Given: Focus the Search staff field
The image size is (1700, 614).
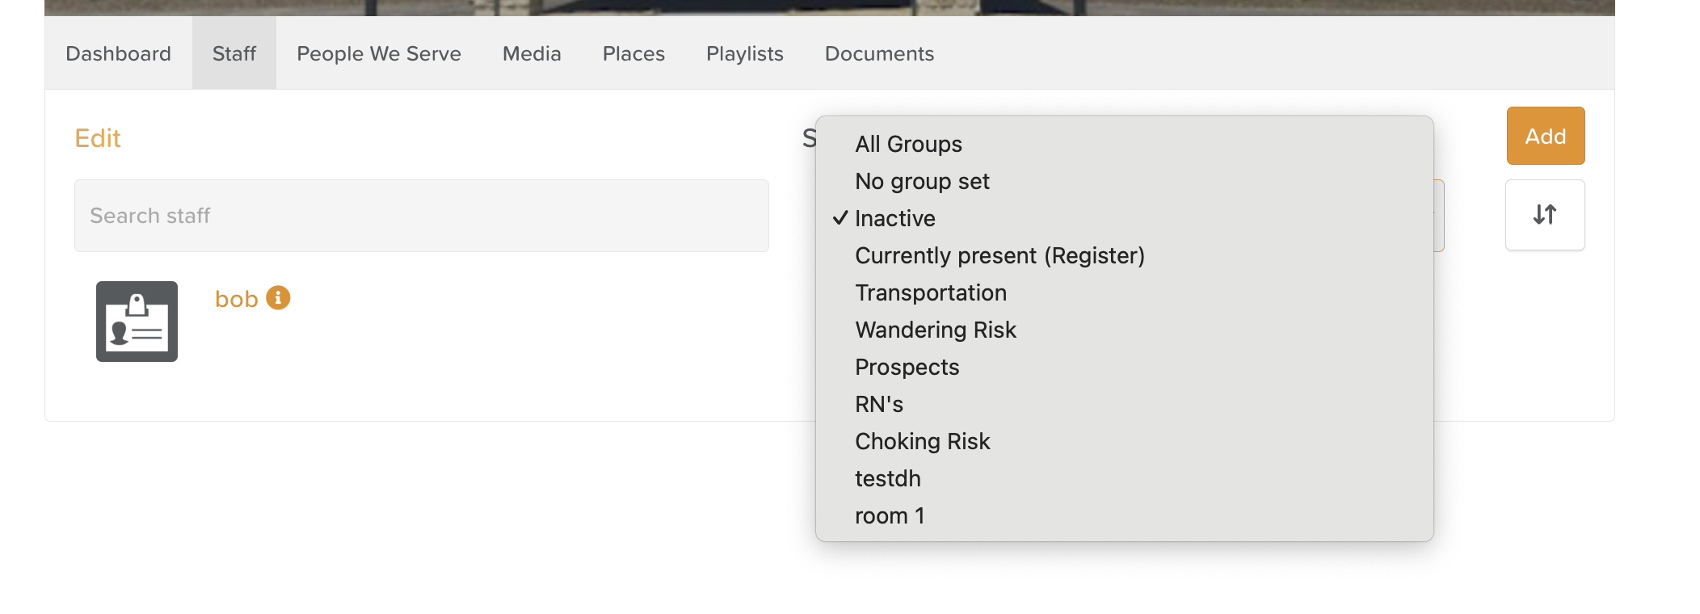Looking at the screenshot, I should 421,216.
